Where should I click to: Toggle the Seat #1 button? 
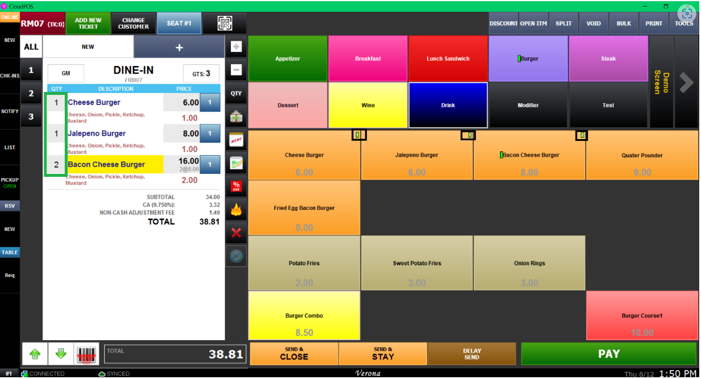(179, 24)
